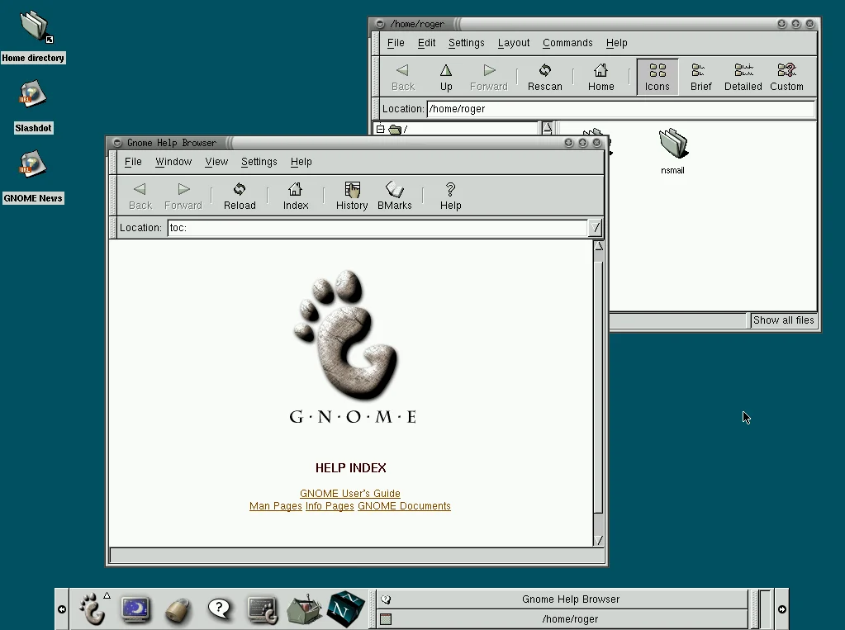845x630 pixels.
Task: Go to Home in the file manager
Action: (601, 78)
